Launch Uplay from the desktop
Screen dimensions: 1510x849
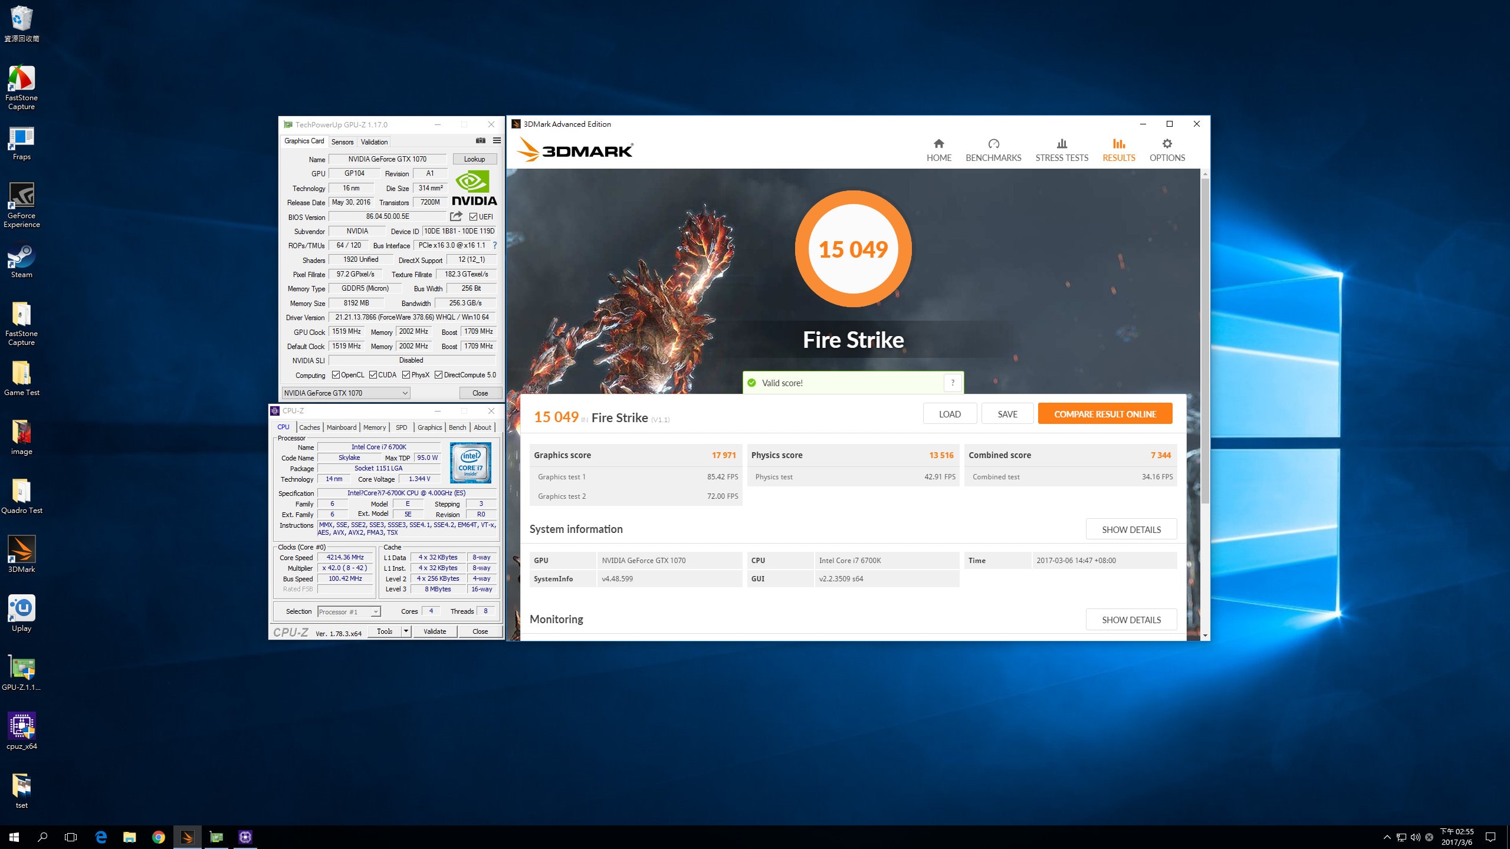[x=21, y=613]
